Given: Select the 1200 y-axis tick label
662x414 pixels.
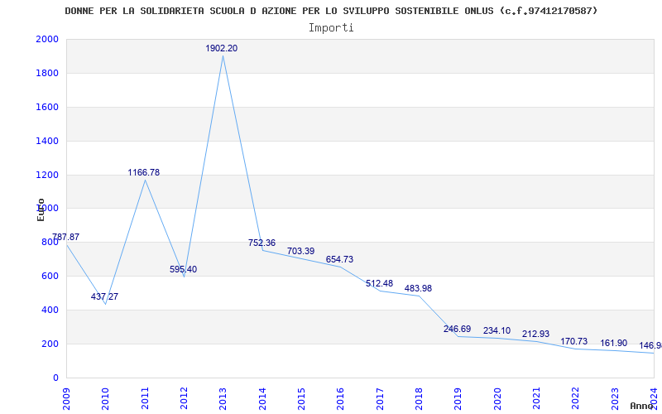Looking at the screenshot, I should point(47,175).
